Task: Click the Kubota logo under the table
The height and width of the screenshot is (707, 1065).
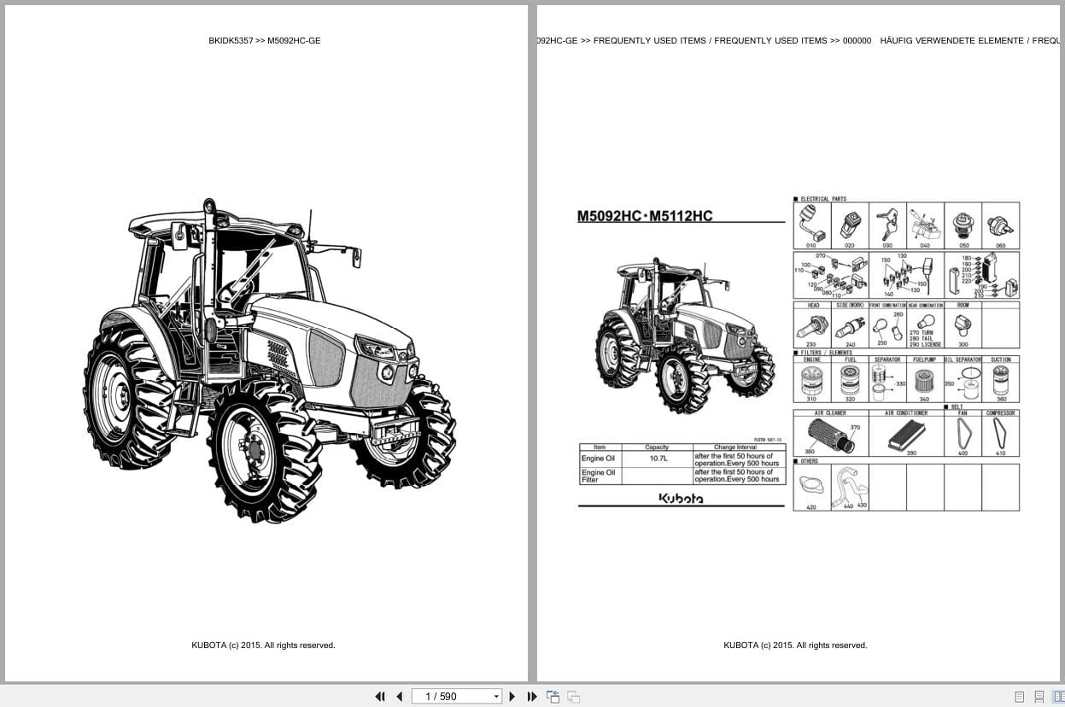Action: coord(681,498)
